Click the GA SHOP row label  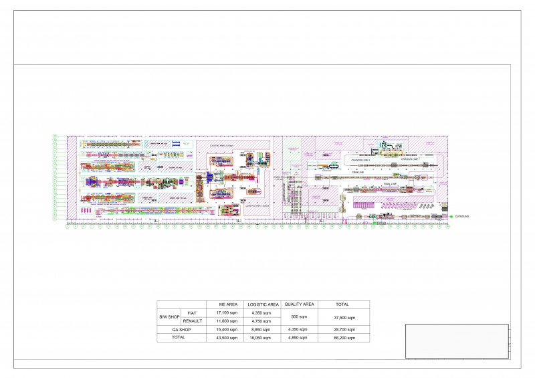point(181,330)
